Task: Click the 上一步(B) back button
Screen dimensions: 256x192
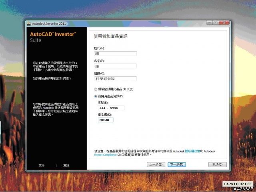Action: point(156,164)
